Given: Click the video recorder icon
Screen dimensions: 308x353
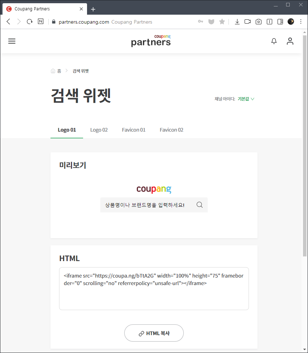Looking at the screenshot, I should click(x=247, y=21).
